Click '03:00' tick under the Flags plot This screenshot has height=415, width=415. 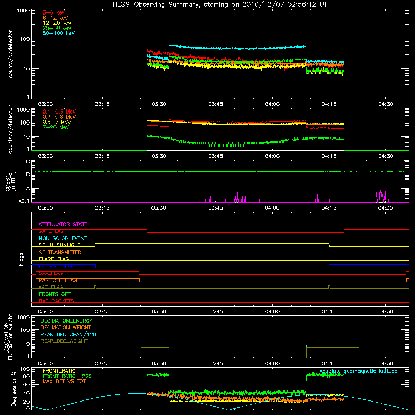pos(46,312)
